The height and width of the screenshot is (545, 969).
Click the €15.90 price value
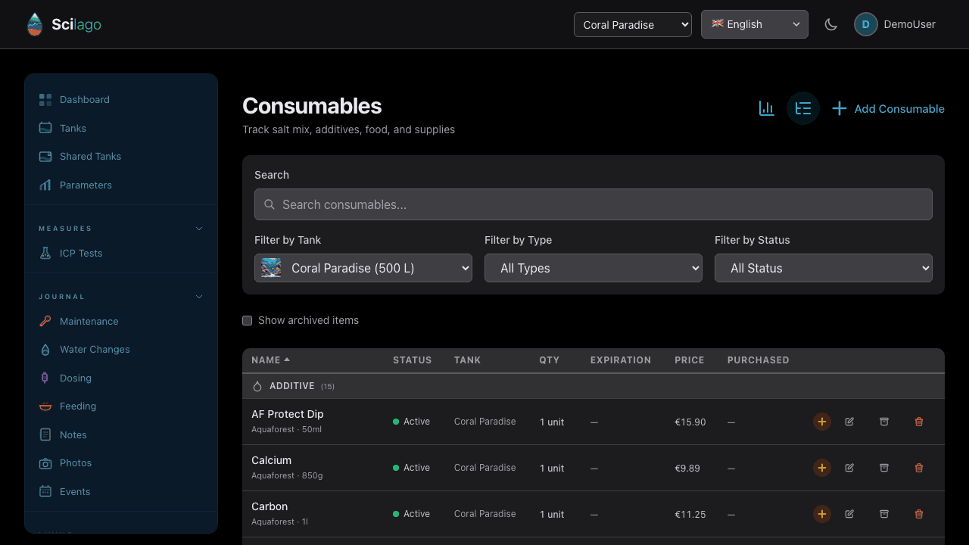(690, 422)
